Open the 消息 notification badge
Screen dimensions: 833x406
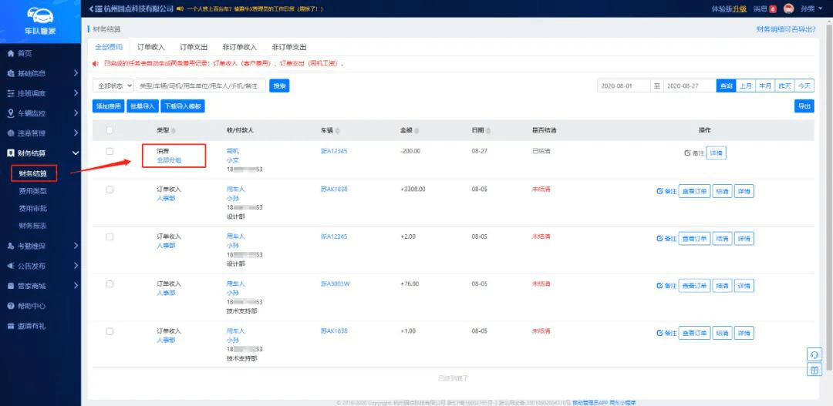tap(772, 9)
